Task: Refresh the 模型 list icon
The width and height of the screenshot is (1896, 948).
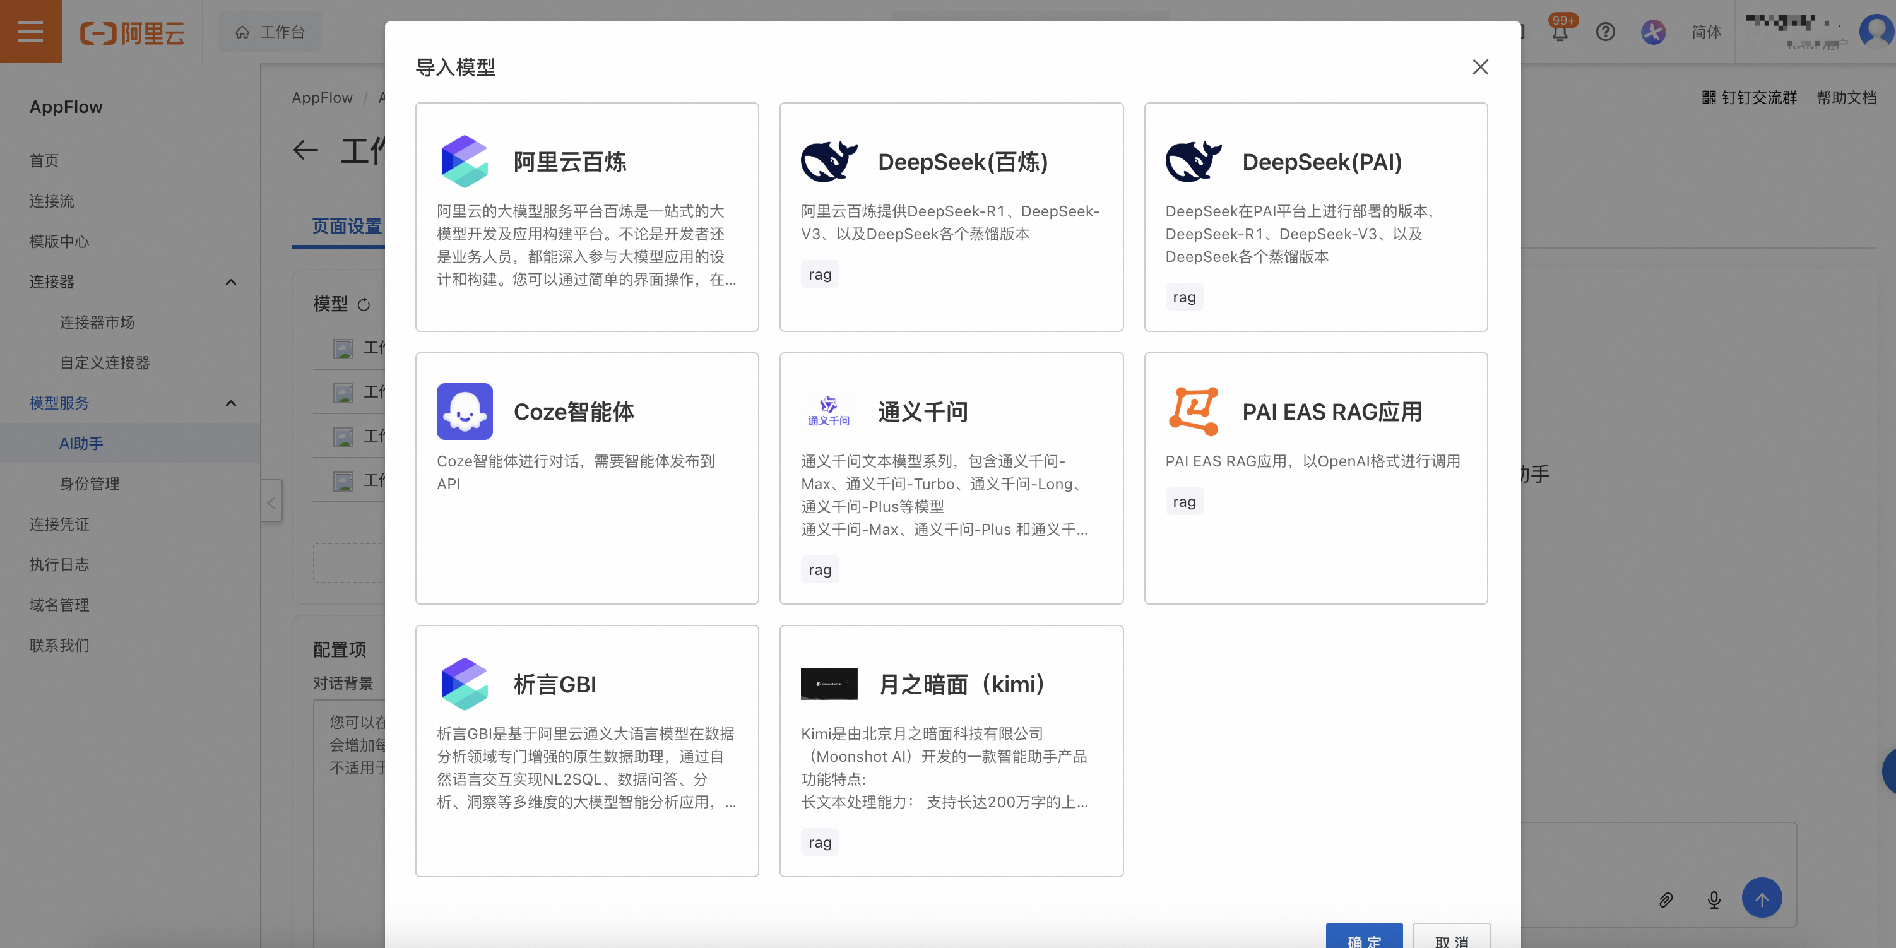Action: tap(364, 305)
